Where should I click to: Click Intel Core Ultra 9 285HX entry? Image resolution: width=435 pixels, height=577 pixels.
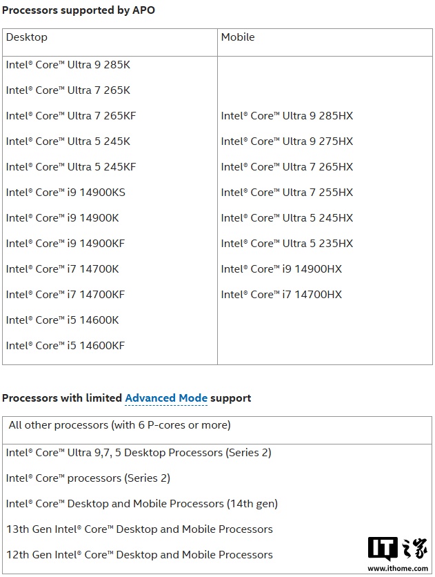coord(287,116)
